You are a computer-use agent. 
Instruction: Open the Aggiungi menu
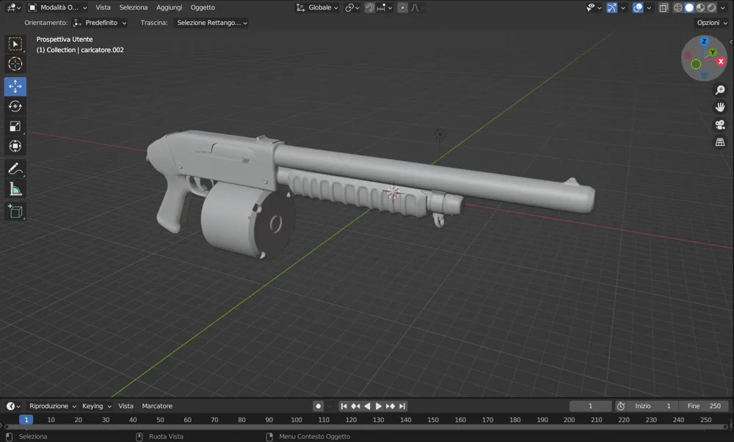[x=169, y=7]
